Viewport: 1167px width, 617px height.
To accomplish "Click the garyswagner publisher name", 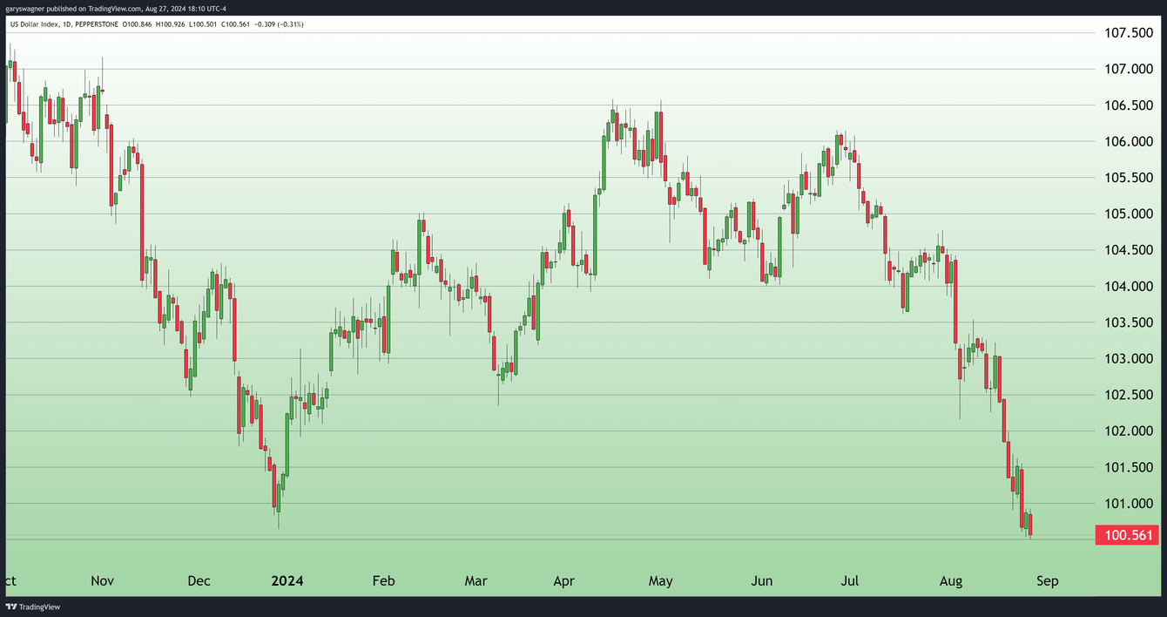I will click(24, 8).
